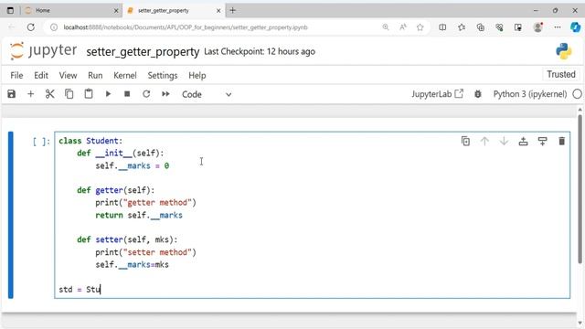Open the File menu

coord(16,75)
